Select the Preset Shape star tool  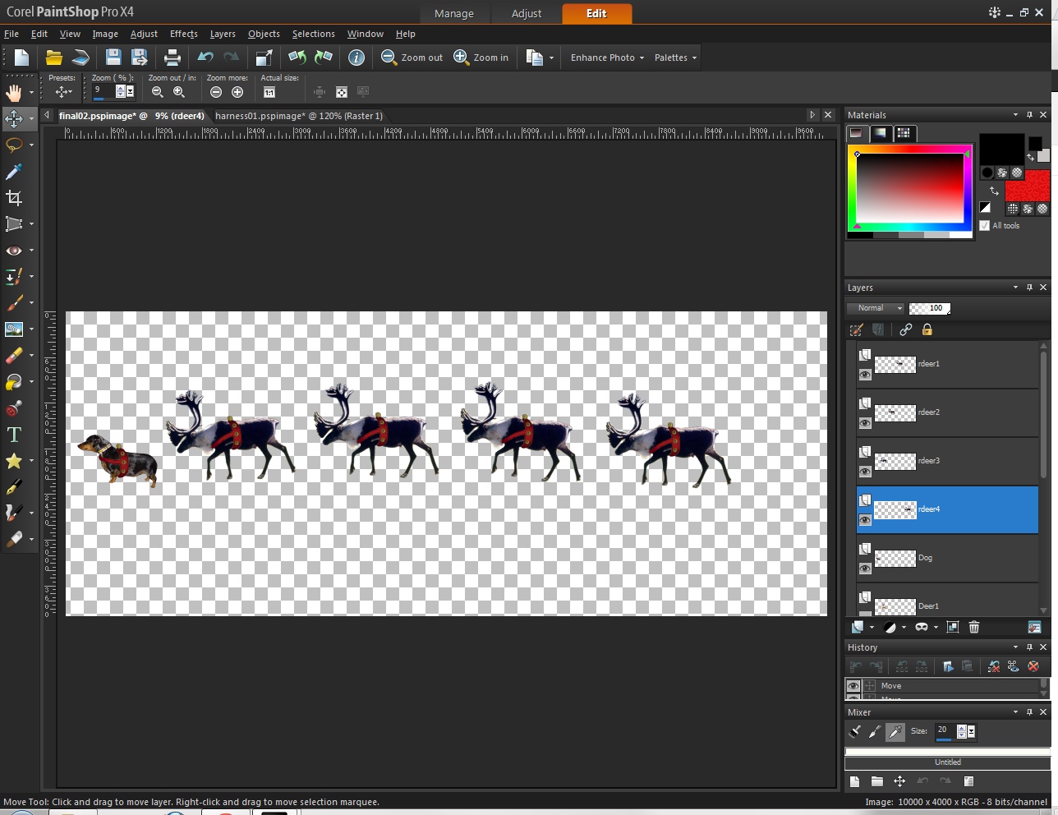14,461
